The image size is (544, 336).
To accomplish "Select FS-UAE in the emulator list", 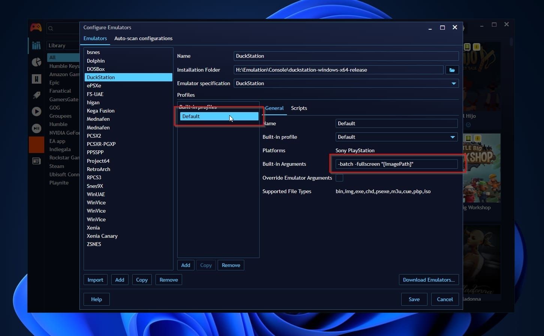I will (129, 94).
